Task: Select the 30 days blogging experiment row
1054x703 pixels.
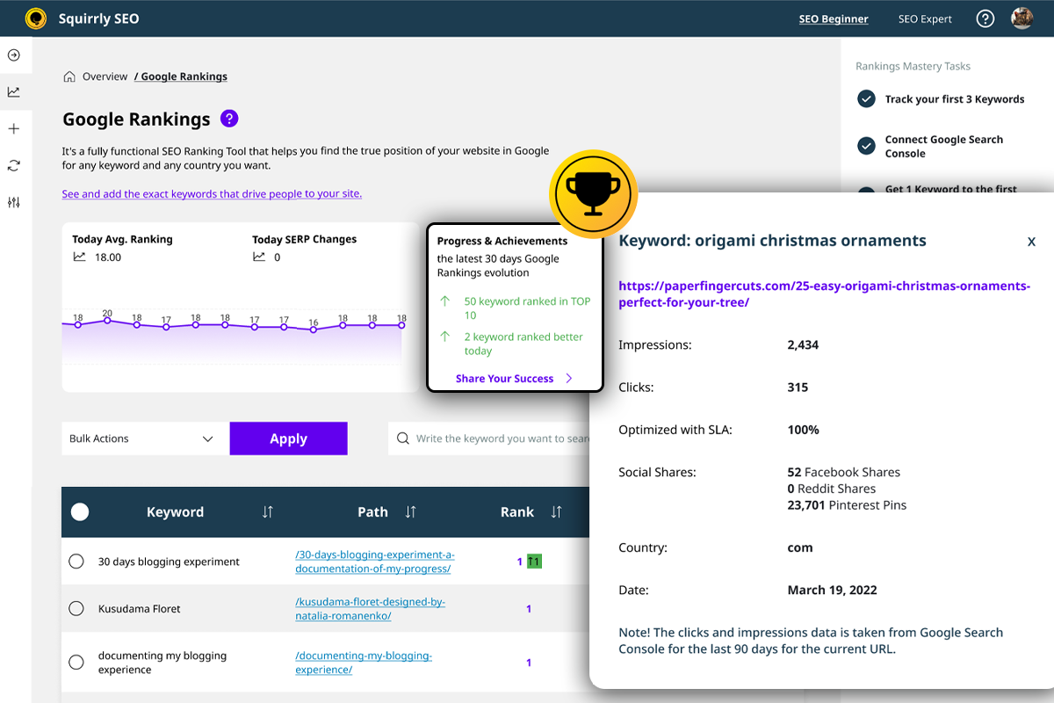Action: point(76,562)
